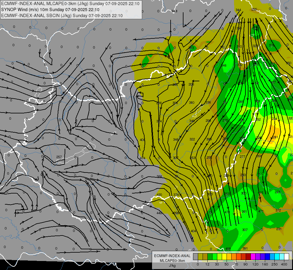Click the '120' tick label on the legend

click(x=256, y=264)
